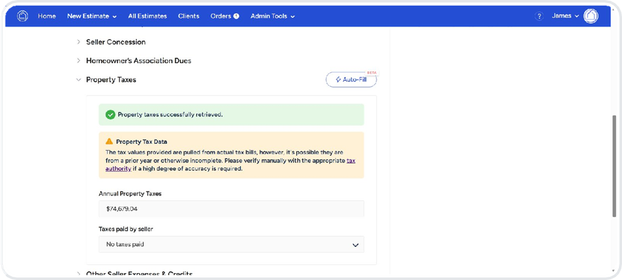Open the Admin Tools dropdown menu
The image size is (622, 280).
coord(272,16)
